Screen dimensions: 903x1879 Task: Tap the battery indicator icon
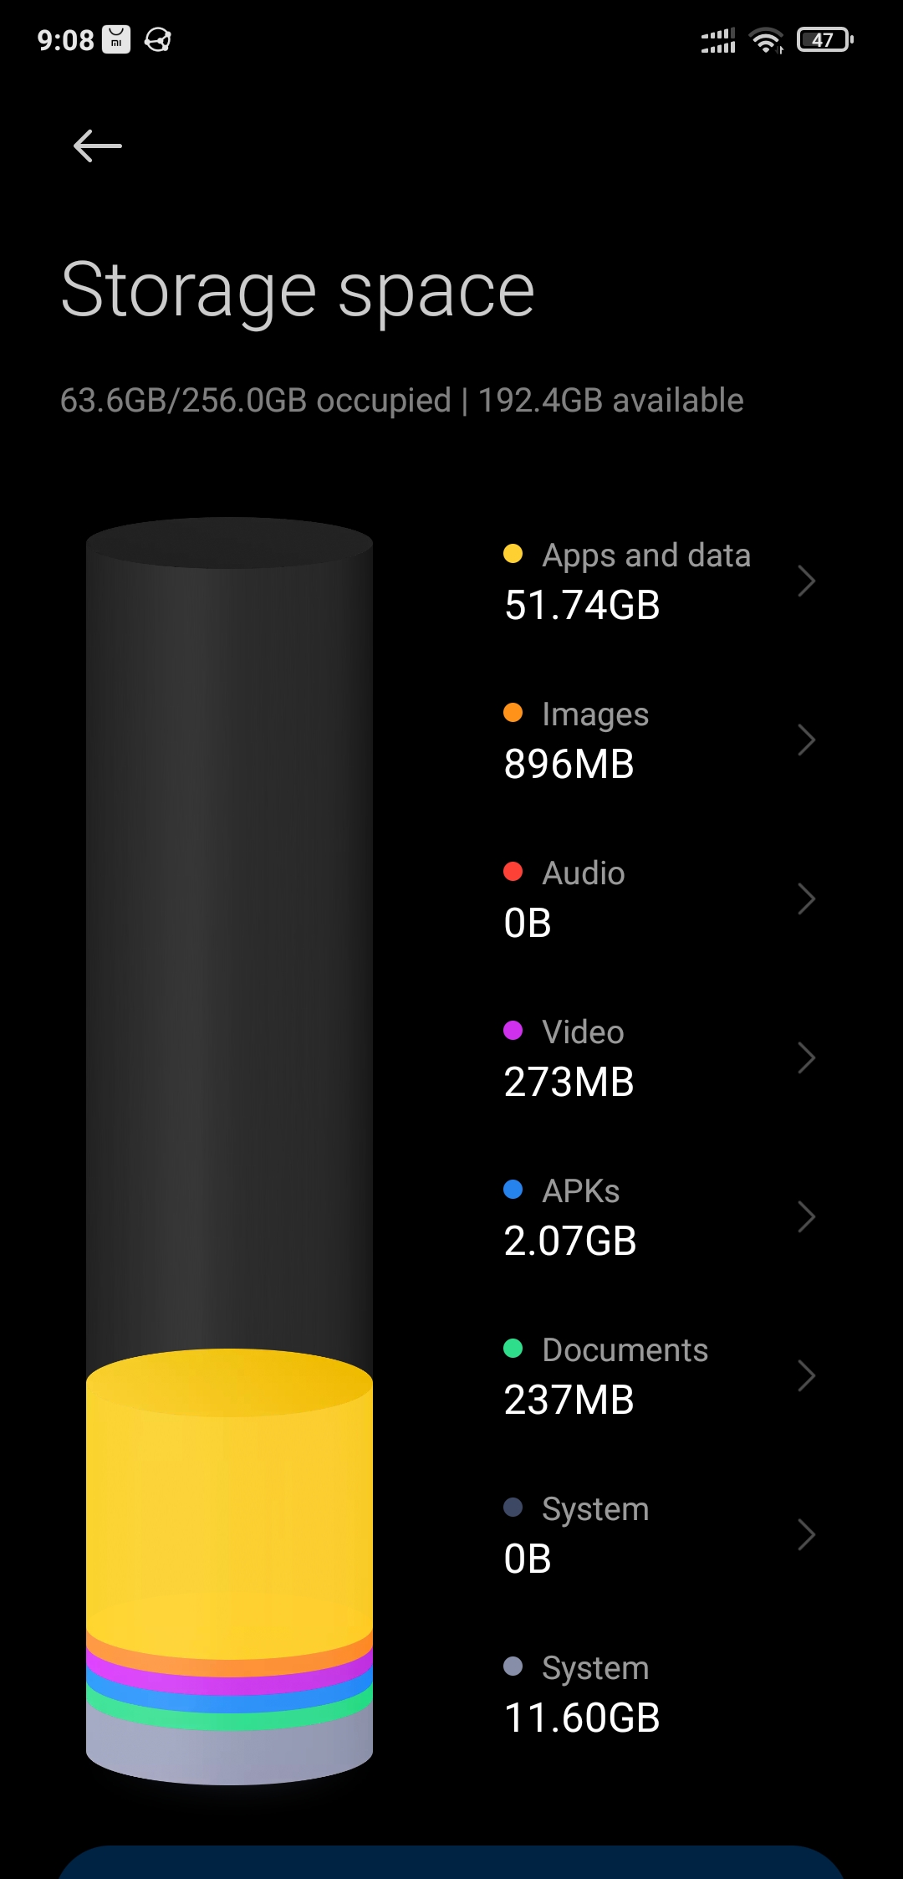click(x=824, y=40)
